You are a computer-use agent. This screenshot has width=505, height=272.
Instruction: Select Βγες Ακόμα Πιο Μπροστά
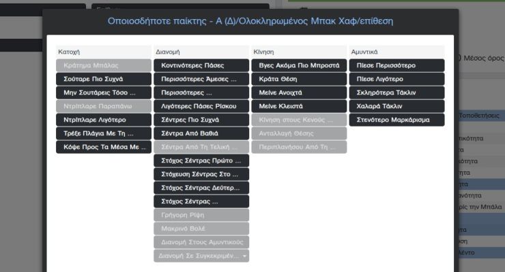click(299, 65)
